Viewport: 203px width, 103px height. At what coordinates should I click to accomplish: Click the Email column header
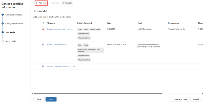[140, 23]
